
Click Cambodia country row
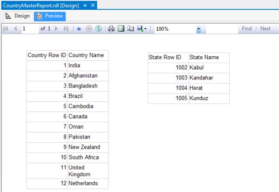[67, 106]
